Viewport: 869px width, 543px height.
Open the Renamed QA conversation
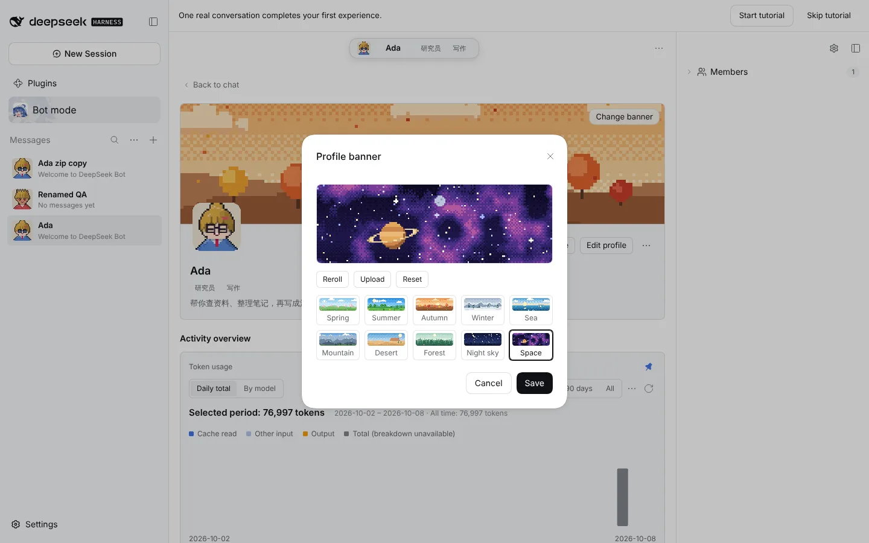point(84,200)
